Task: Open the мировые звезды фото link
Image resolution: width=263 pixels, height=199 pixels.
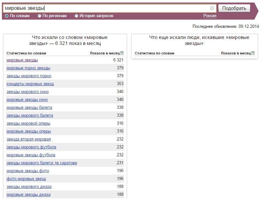Action: coord(28,171)
